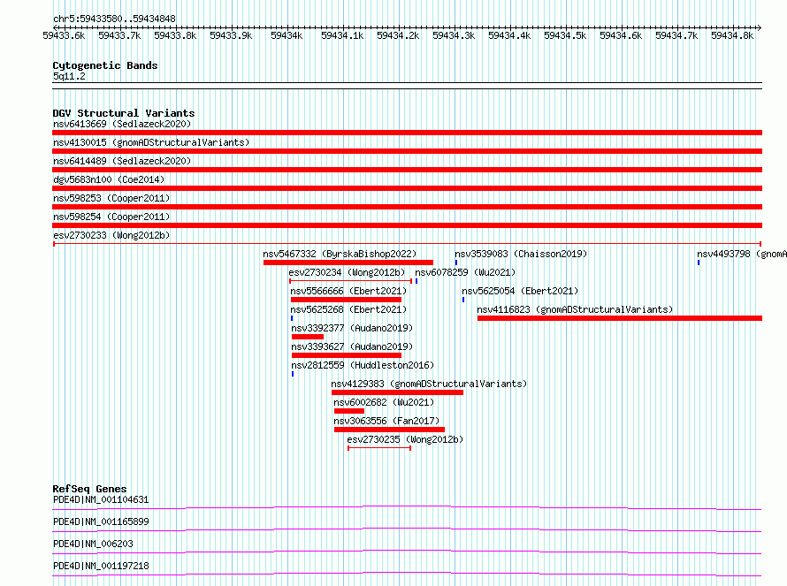
Task: Click ruler tick labeled 59434.8k
Action: click(x=732, y=35)
